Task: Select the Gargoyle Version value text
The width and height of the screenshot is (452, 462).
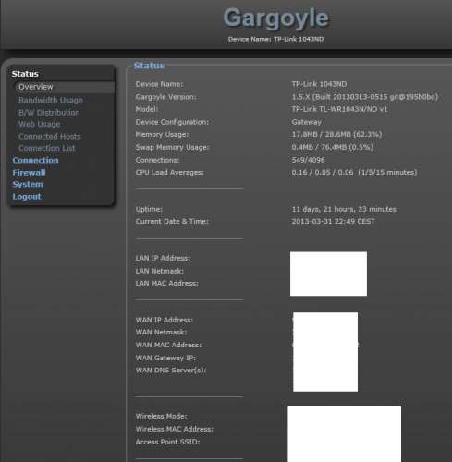Action: pos(365,97)
